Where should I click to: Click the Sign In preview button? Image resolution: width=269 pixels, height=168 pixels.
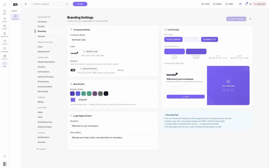point(186,97)
